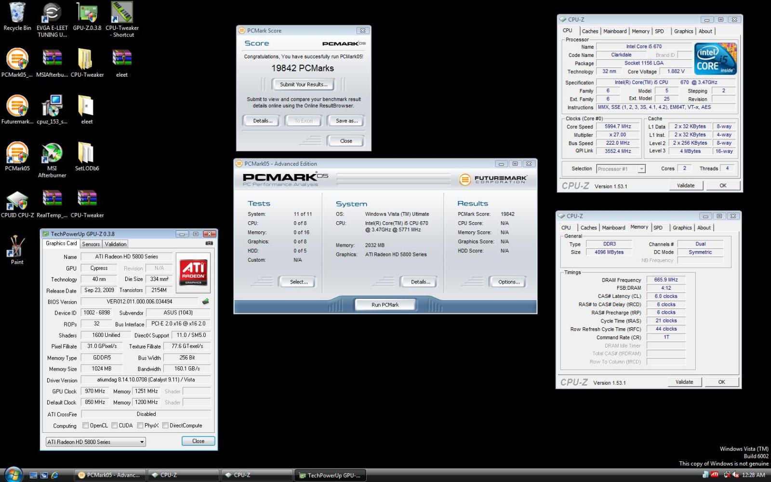The height and width of the screenshot is (482, 771).
Task: Enable the DirectCompute checkbox in GPU-Z
Action: pyautogui.click(x=165, y=426)
